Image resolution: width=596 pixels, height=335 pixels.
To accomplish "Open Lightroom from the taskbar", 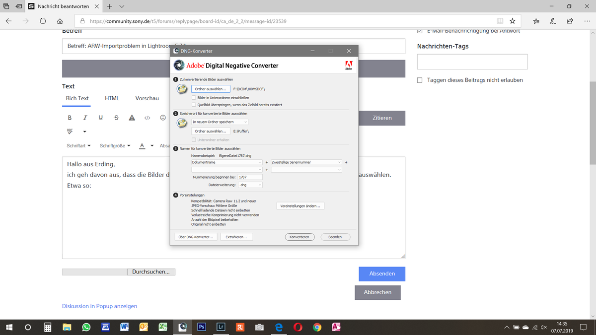I will coord(221,327).
